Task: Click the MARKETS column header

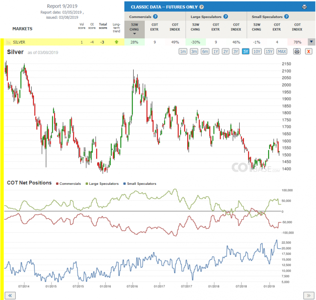Action: (x=22, y=29)
